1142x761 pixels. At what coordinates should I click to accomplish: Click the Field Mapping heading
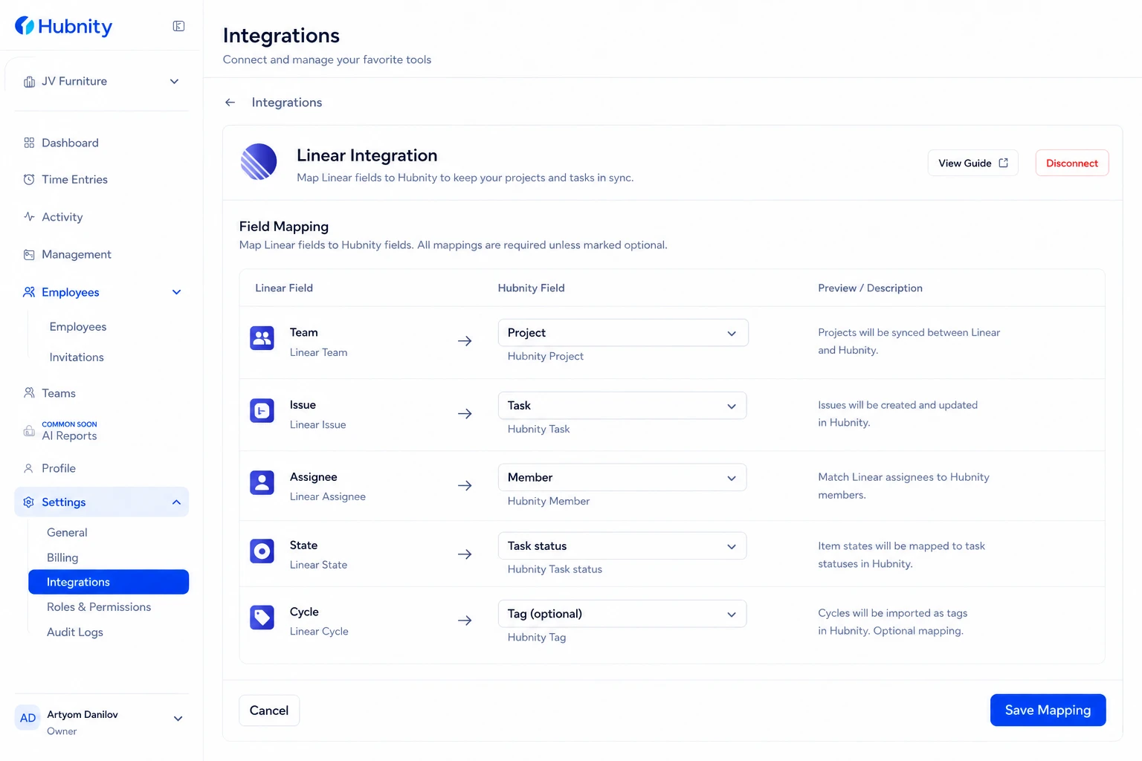(284, 227)
